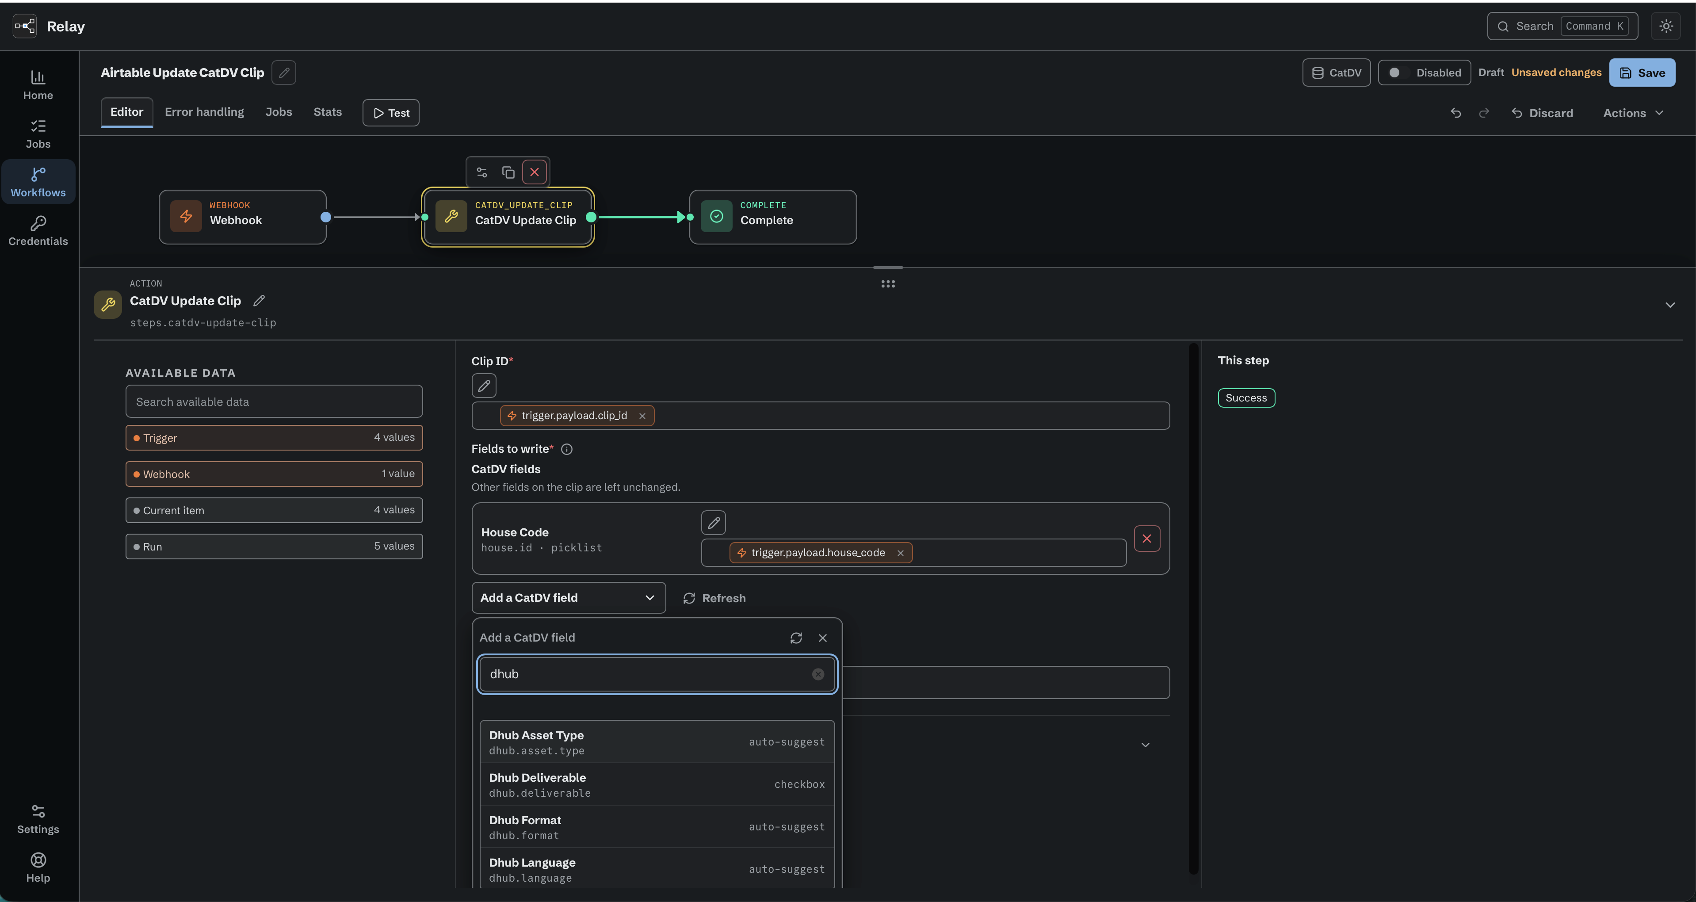This screenshot has width=1696, height=902.
Task: Expand the Webhook available data group
Action: point(274,474)
